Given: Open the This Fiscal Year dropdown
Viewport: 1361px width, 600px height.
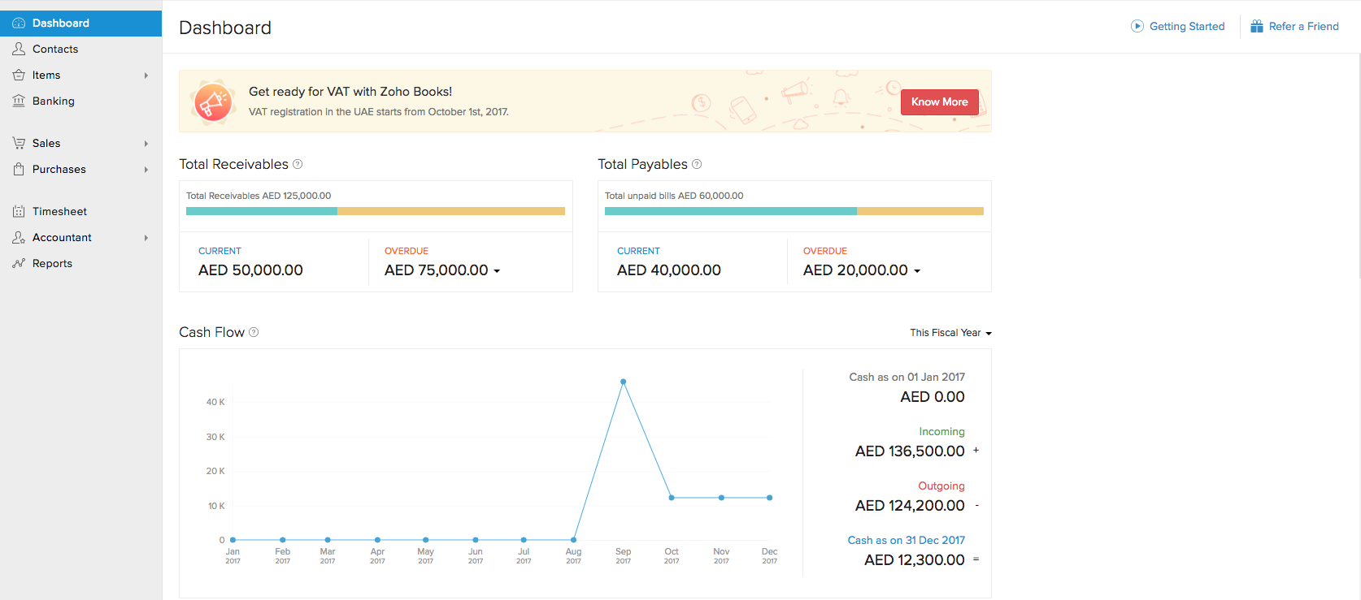Looking at the screenshot, I should [x=950, y=333].
